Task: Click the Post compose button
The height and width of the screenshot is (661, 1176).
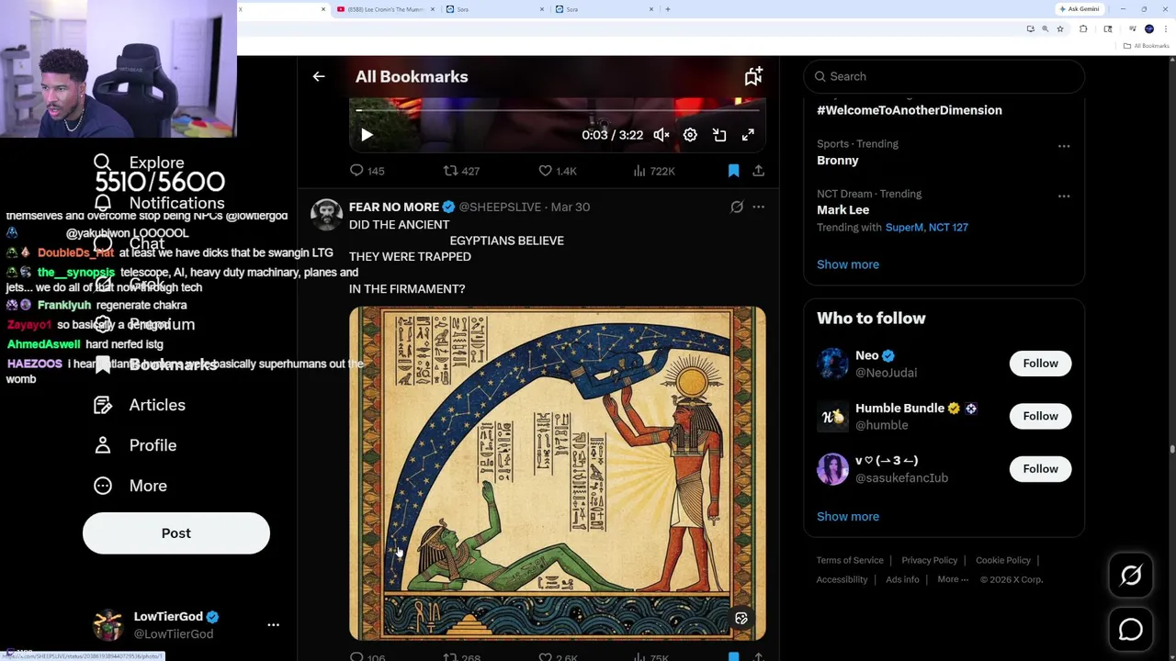Action: pos(176,533)
